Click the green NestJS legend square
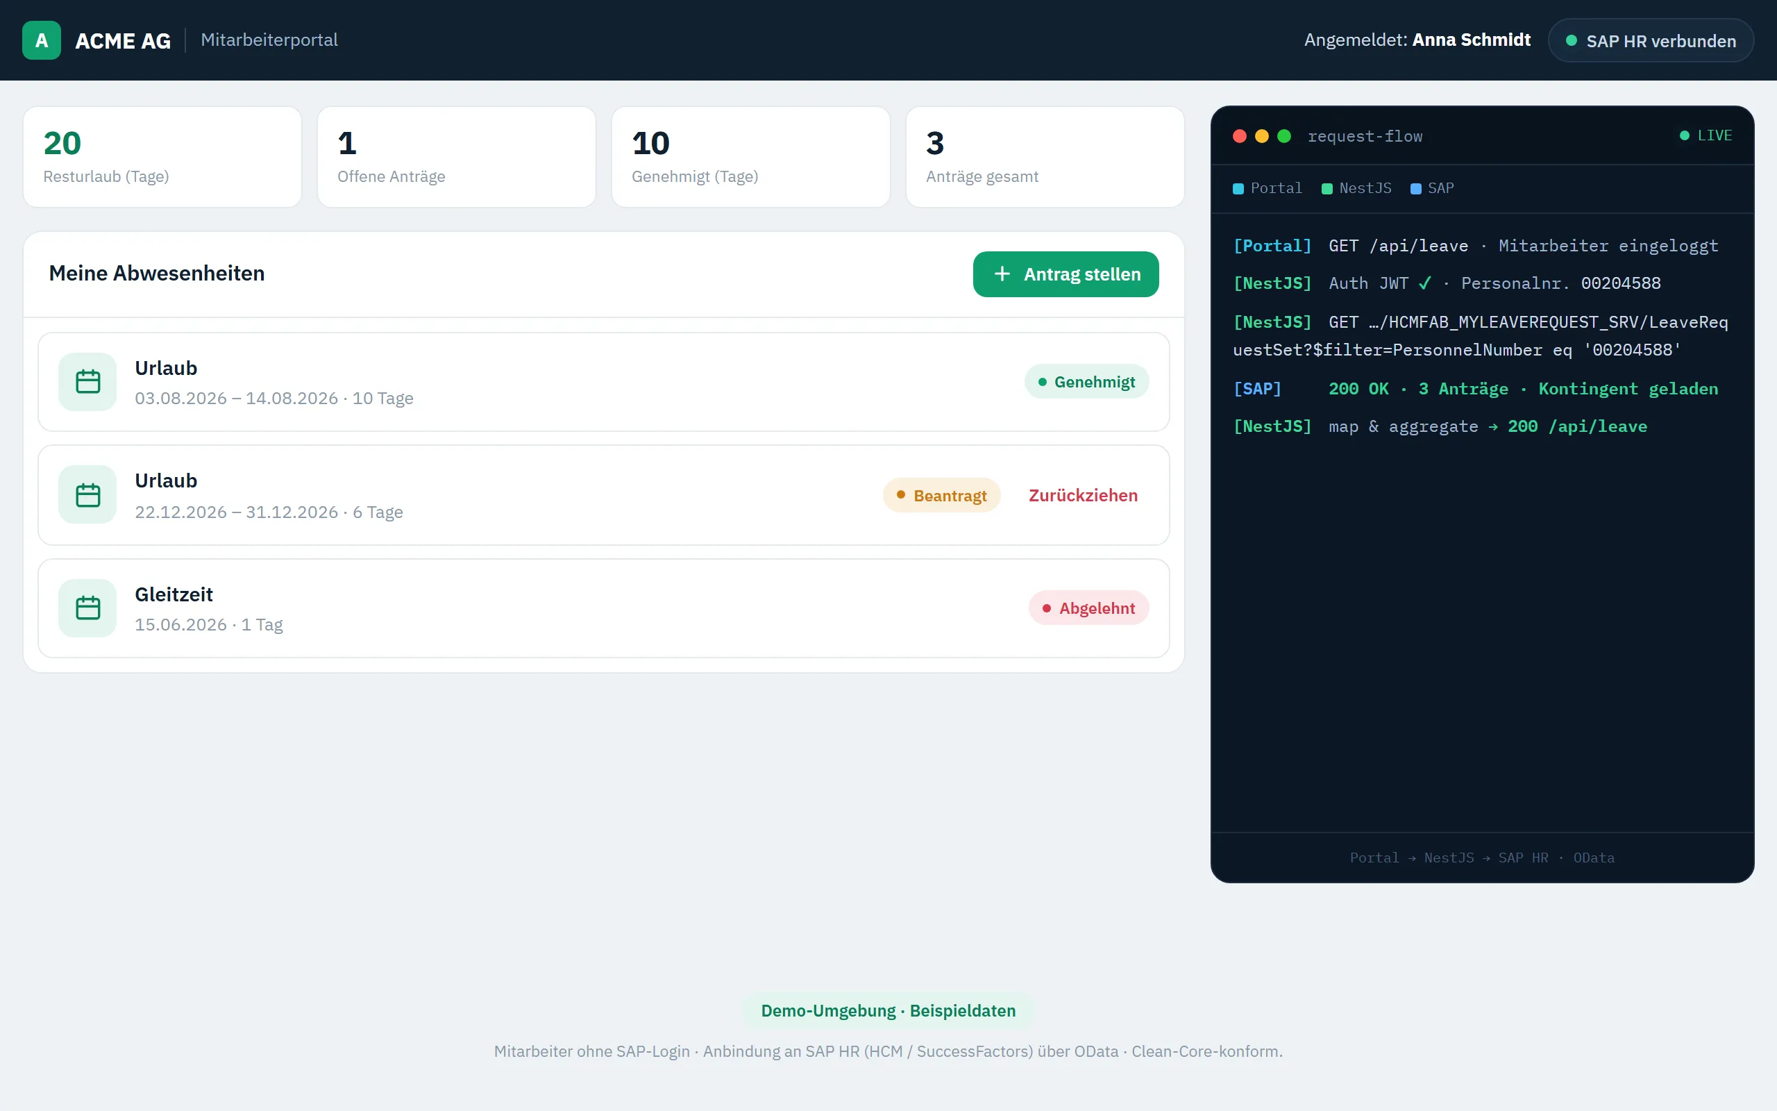 pos(1327,189)
